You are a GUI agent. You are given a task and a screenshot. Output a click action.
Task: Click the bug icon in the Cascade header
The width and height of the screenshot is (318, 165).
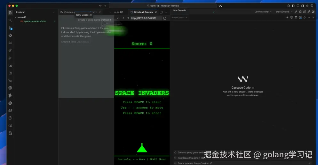[300, 12]
